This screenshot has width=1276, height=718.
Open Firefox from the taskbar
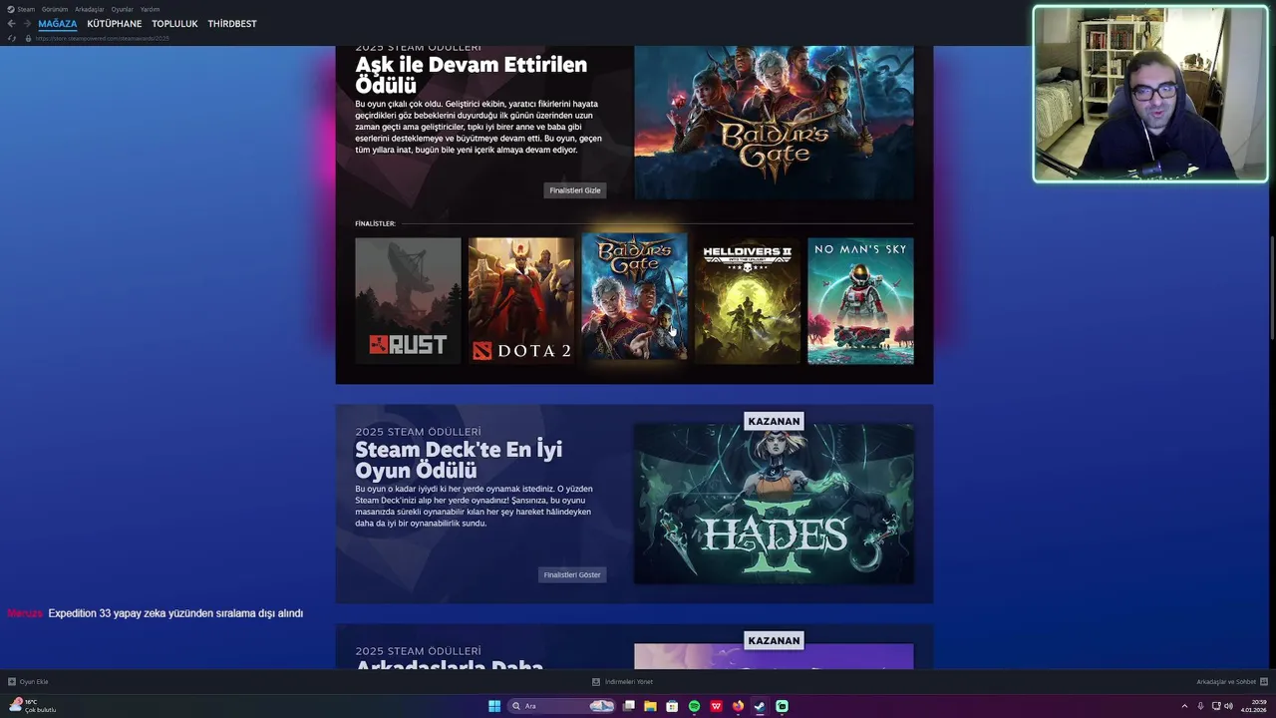point(739,706)
